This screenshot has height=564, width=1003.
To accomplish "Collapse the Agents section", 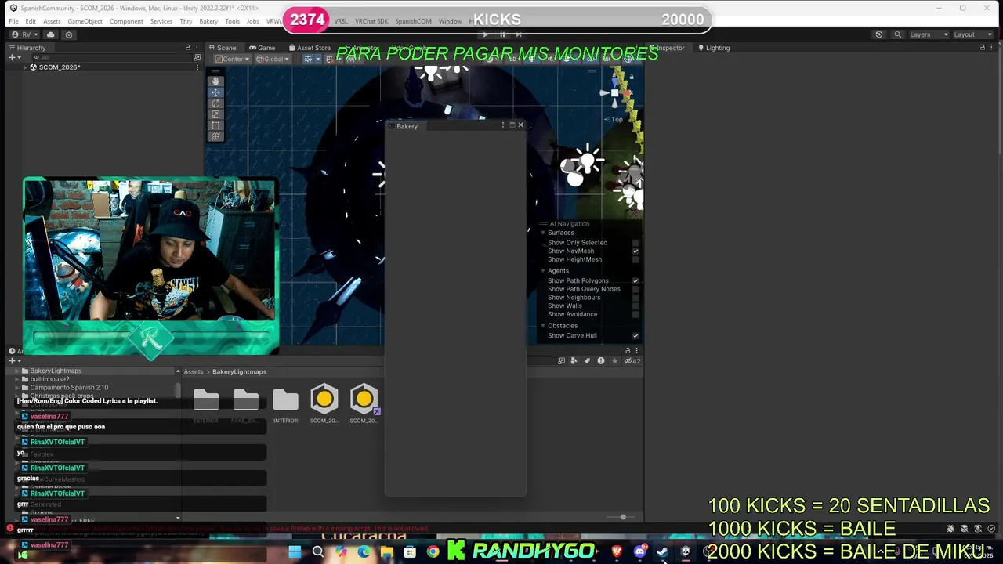I will coord(543,271).
